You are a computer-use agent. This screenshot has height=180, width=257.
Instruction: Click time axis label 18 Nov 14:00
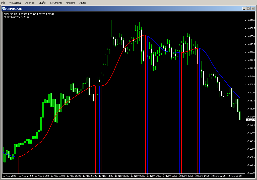[203, 176]
